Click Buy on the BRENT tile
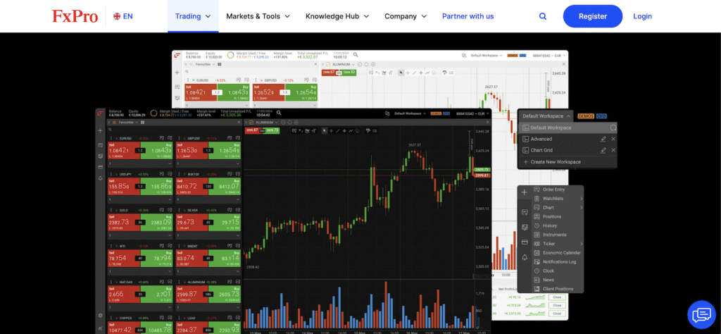 point(224,258)
